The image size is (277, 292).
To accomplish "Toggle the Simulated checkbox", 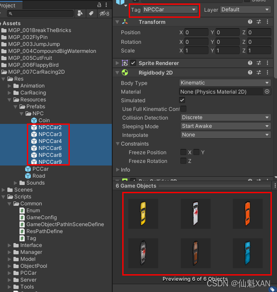I will (182, 100).
